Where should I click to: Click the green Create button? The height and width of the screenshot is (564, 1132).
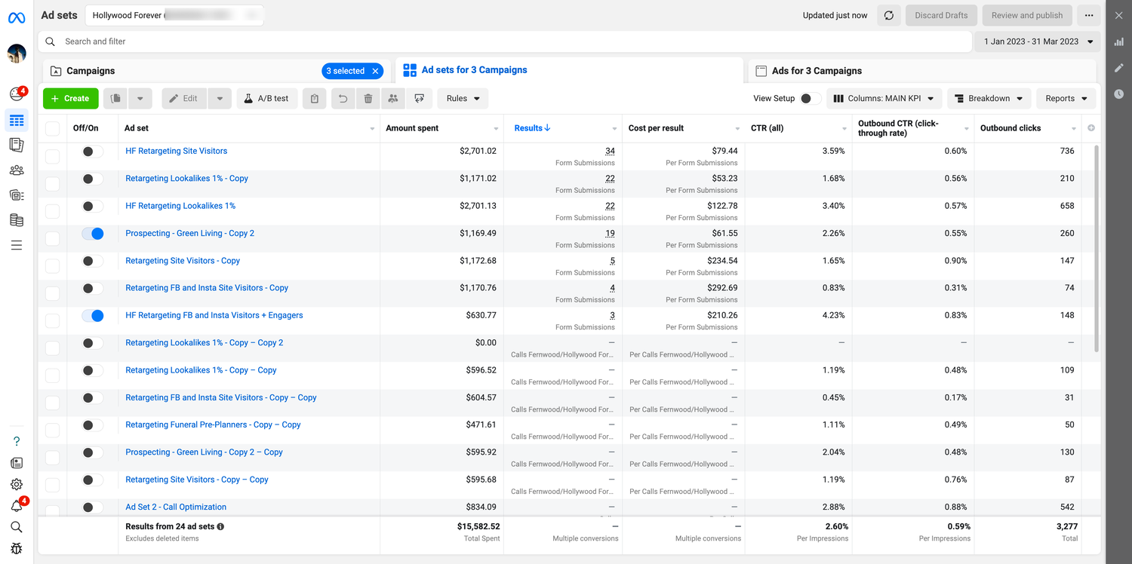coord(71,99)
